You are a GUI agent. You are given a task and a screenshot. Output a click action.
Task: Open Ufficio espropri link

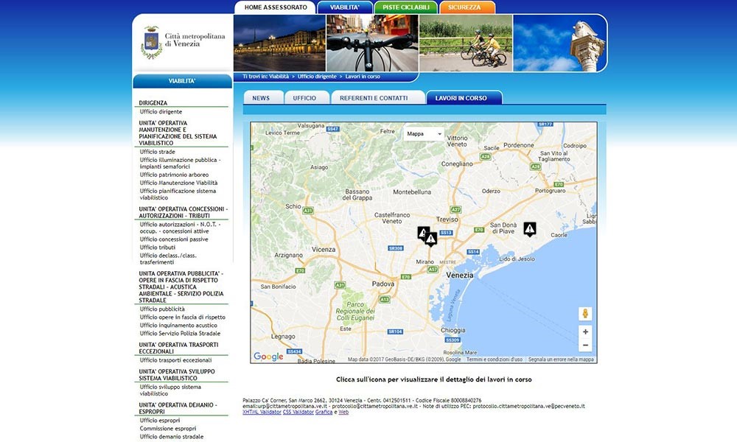[160, 421]
